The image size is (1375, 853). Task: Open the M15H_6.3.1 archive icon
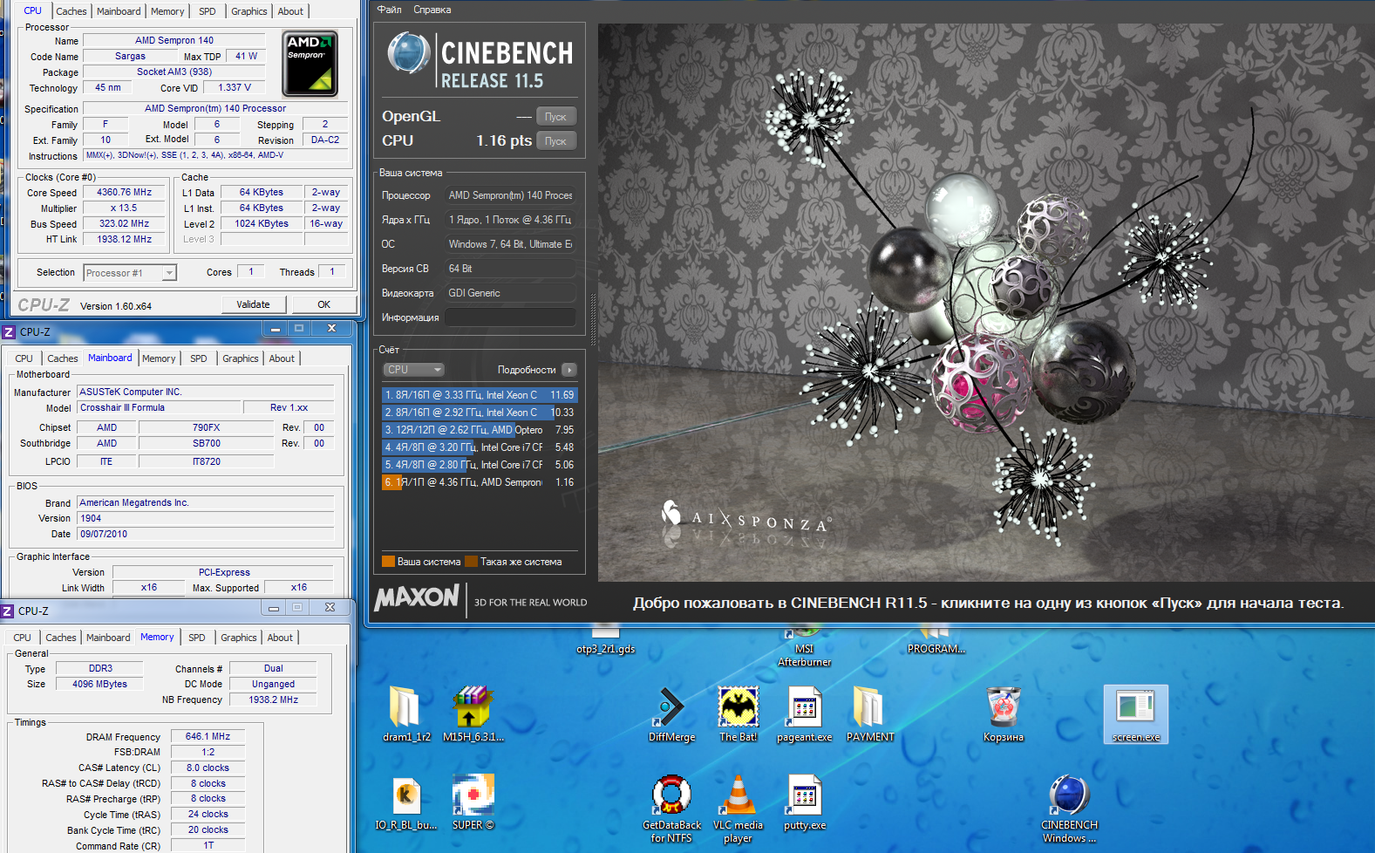coord(473,706)
